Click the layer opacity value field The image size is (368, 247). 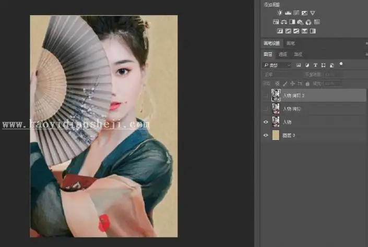(x=332, y=75)
